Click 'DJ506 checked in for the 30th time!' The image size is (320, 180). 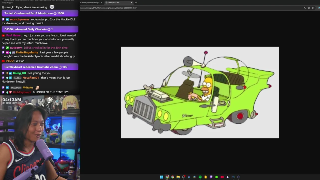click(x=46, y=47)
